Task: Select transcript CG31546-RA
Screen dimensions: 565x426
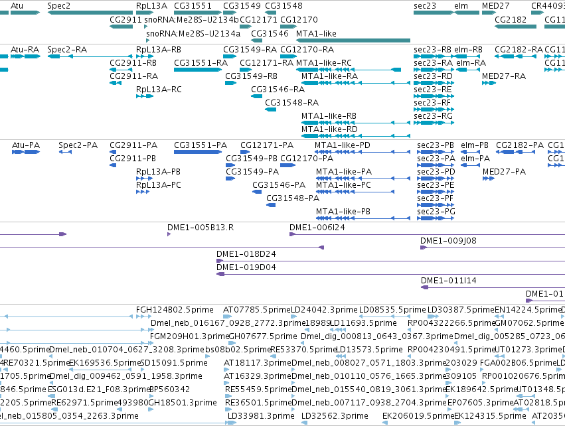Action: tap(278, 90)
